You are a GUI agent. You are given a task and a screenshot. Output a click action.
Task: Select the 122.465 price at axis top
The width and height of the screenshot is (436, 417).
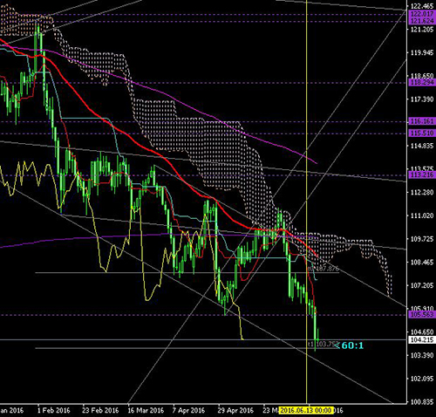tap(422, 6)
